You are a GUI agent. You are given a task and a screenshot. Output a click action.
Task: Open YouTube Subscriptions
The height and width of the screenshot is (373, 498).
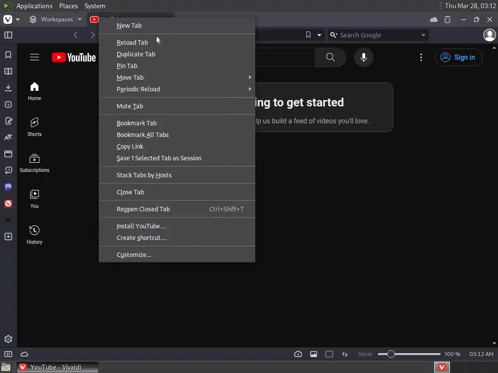pyautogui.click(x=35, y=163)
